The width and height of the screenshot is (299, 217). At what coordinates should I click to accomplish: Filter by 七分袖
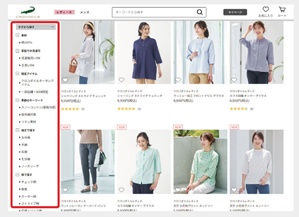pos(25,159)
